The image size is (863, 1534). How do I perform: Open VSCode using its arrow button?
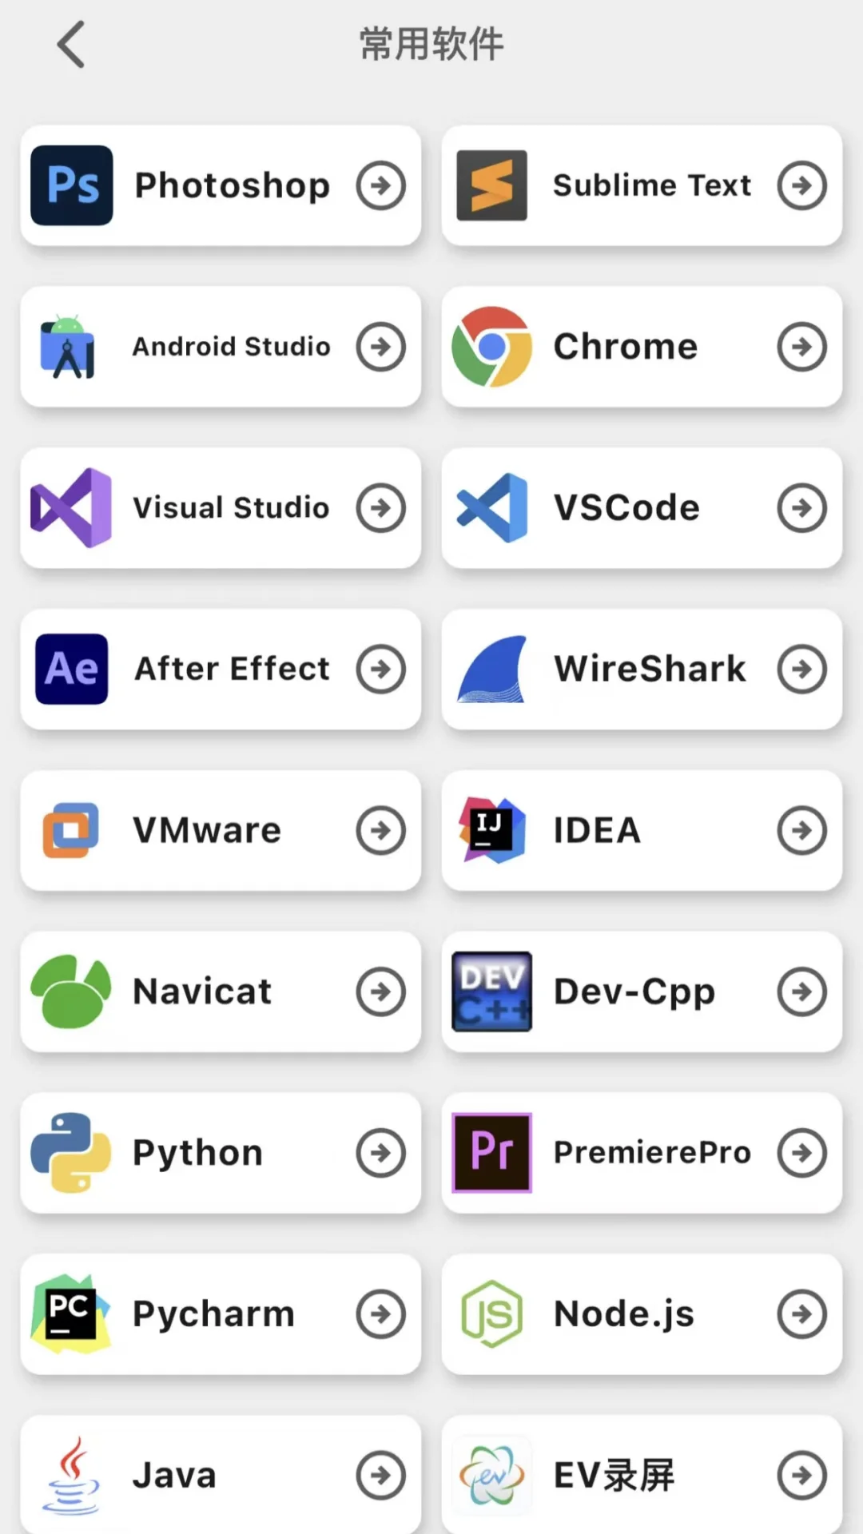tap(801, 508)
